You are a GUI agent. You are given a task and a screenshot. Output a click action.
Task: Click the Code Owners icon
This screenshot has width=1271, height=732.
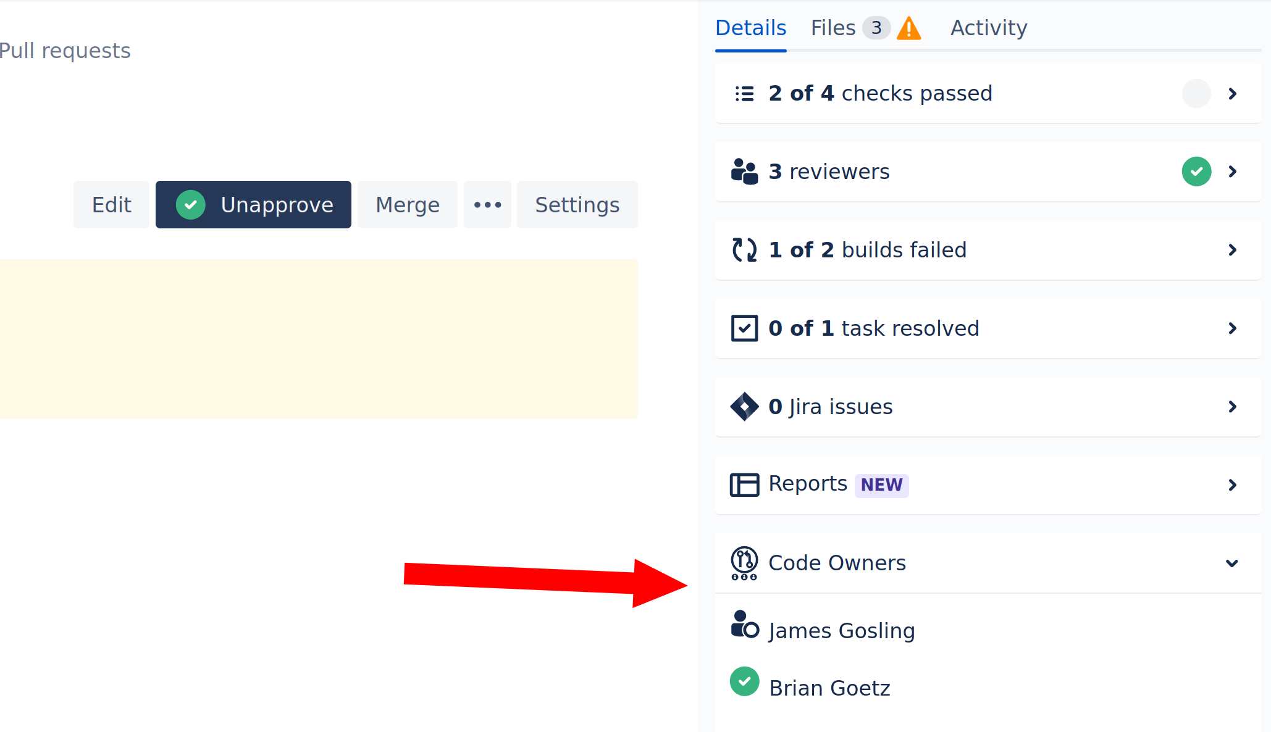click(744, 563)
